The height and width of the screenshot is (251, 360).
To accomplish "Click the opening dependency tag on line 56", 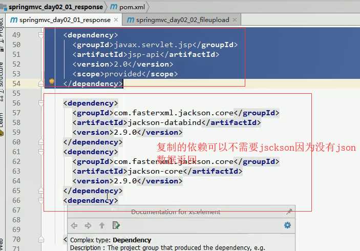I will point(91,103).
